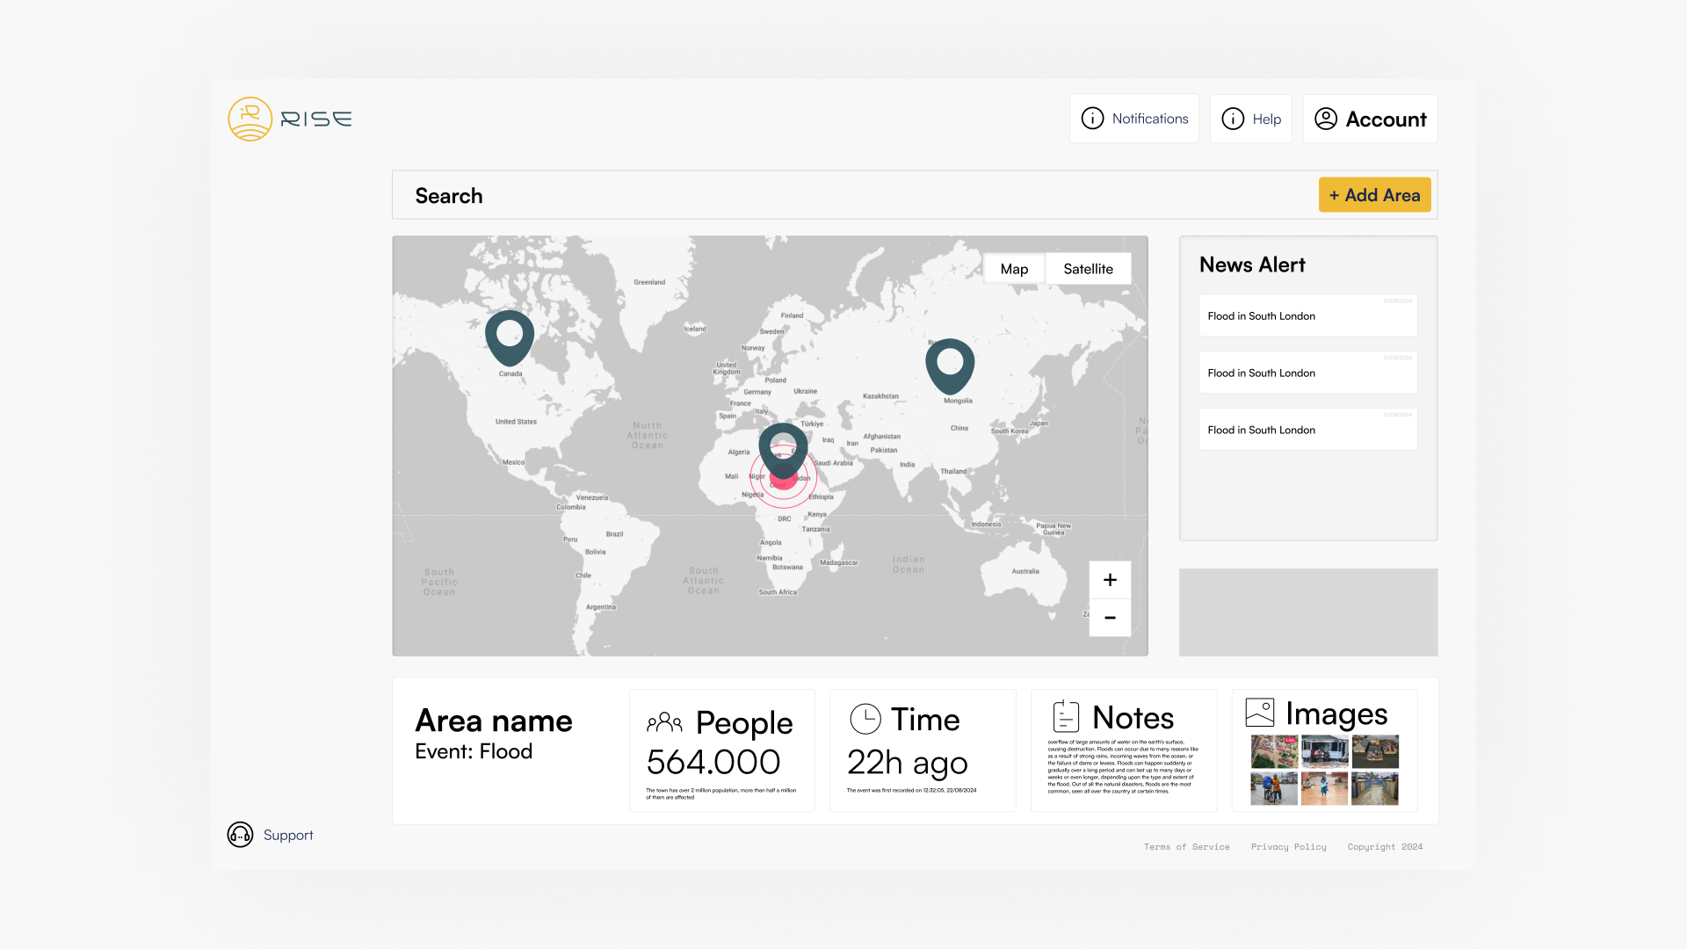This screenshot has height=949, width=1687.
Task: Zoom in on the map
Action: tap(1110, 580)
